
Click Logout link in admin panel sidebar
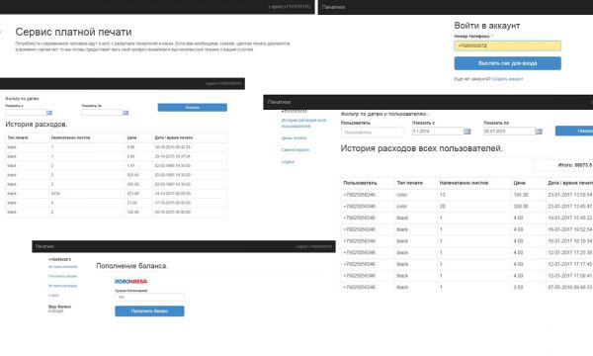pos(288,162)
